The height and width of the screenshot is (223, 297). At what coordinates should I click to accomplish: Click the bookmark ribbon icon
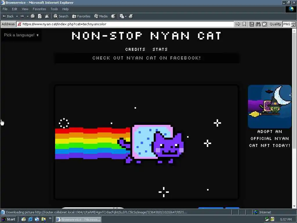[x=244, y=24]
